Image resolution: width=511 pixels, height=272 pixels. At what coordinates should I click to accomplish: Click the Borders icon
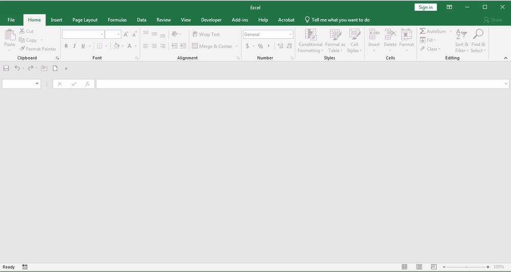(100, 46)
